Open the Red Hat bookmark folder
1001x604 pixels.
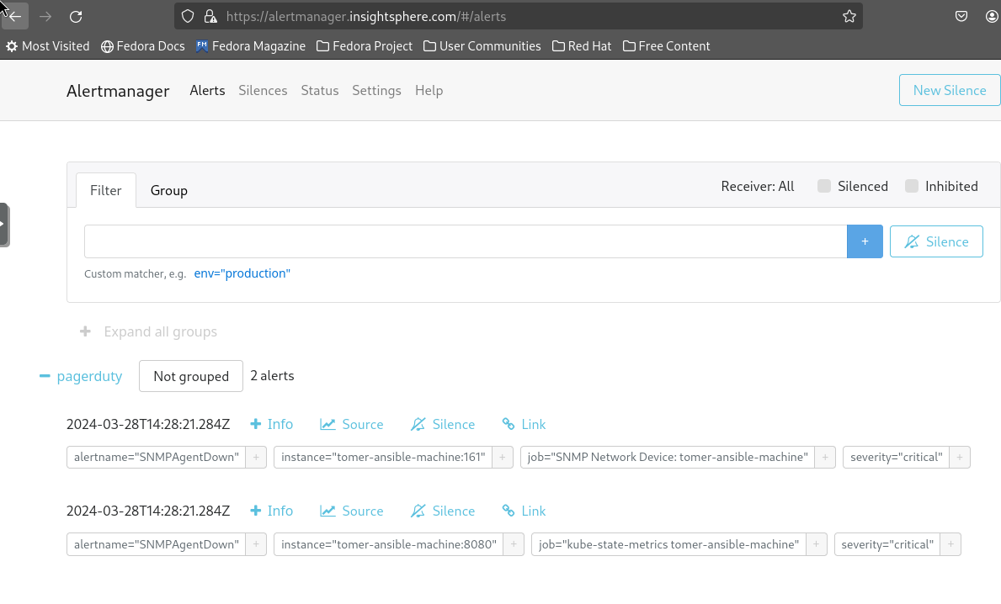click(582, 46)
